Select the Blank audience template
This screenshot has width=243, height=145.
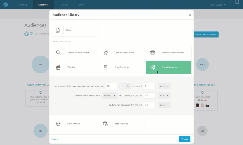coord(75,30)
